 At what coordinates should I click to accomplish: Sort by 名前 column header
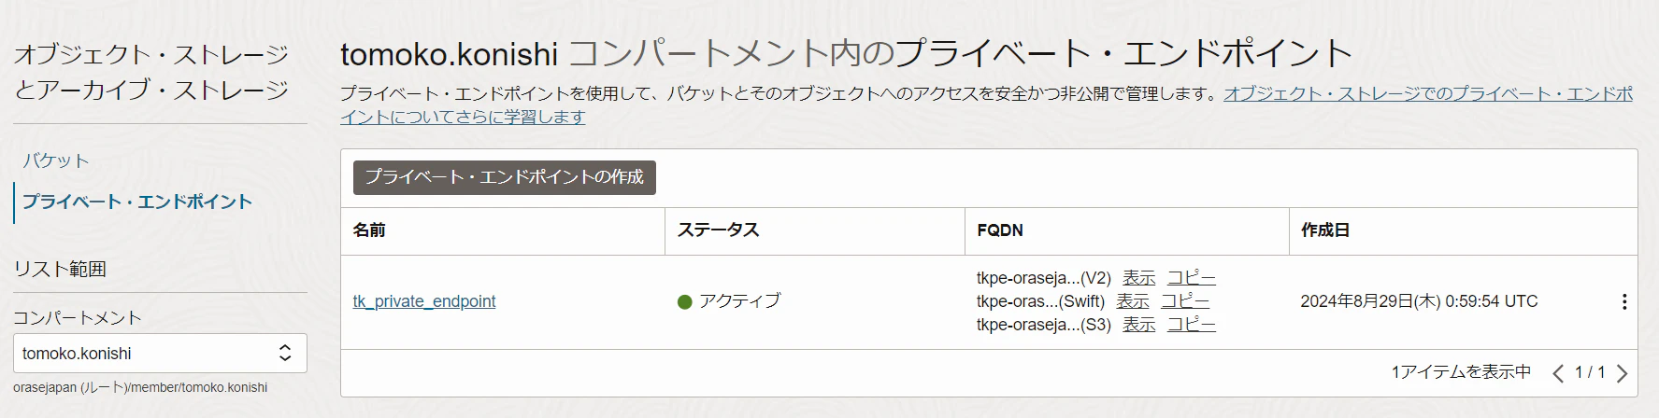(x=369, y=230)
